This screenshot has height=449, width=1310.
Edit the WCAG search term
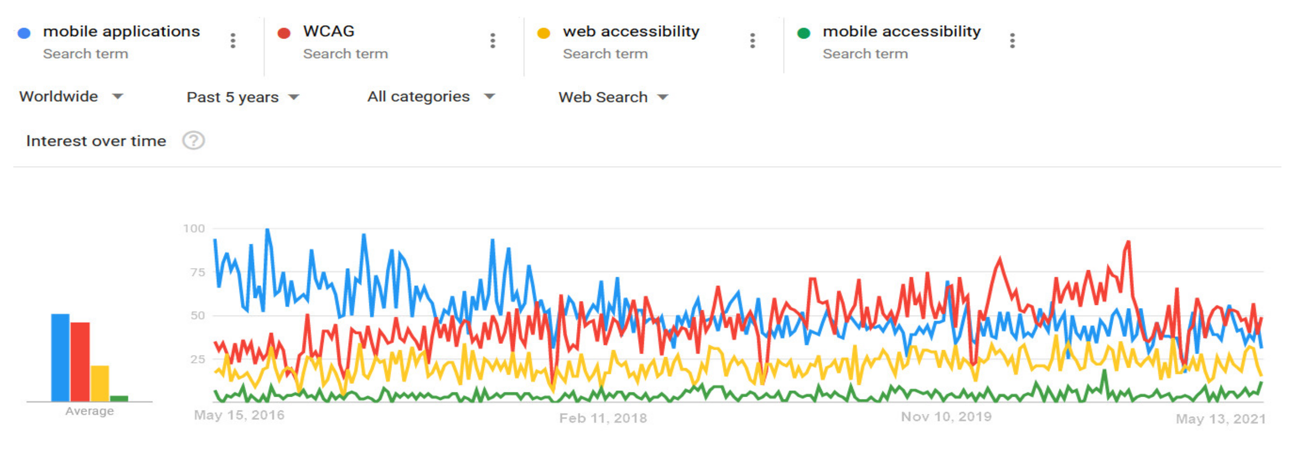[329, 31]
